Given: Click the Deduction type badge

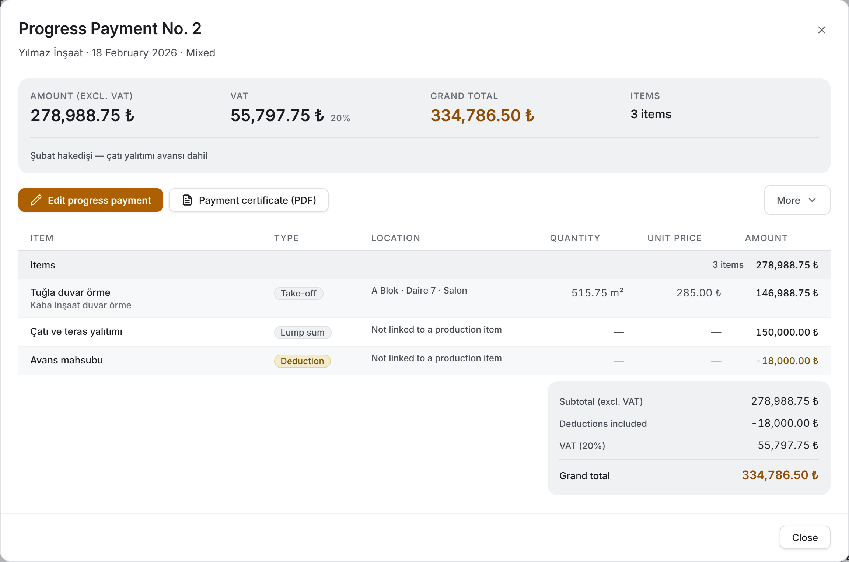Looking at the screenshot, I should click(302, 361).
